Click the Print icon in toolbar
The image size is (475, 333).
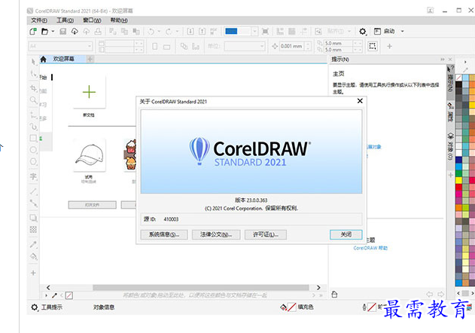[x=98, y=31]
